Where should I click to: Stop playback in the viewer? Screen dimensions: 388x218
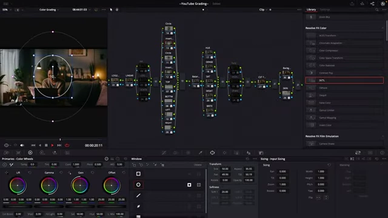point(46,145)
